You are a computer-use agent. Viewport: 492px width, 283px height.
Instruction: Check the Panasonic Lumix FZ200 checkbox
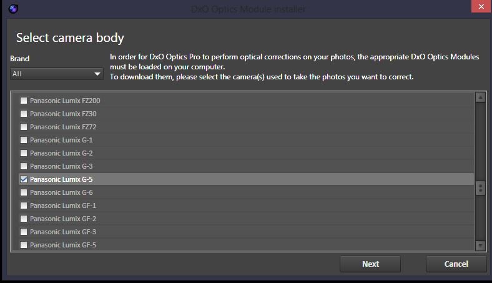[x=24, y=101]
